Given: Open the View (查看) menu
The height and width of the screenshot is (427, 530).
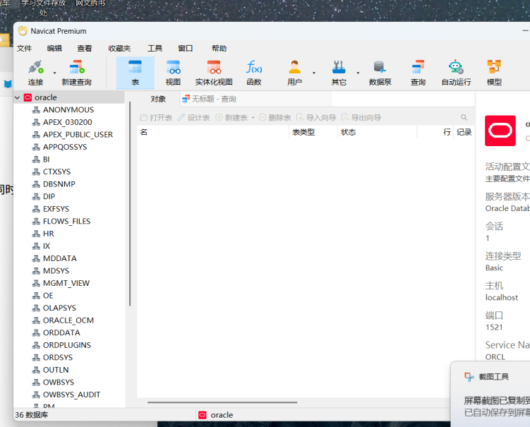Looking at the screenshot, I should [x=84, y=48].
